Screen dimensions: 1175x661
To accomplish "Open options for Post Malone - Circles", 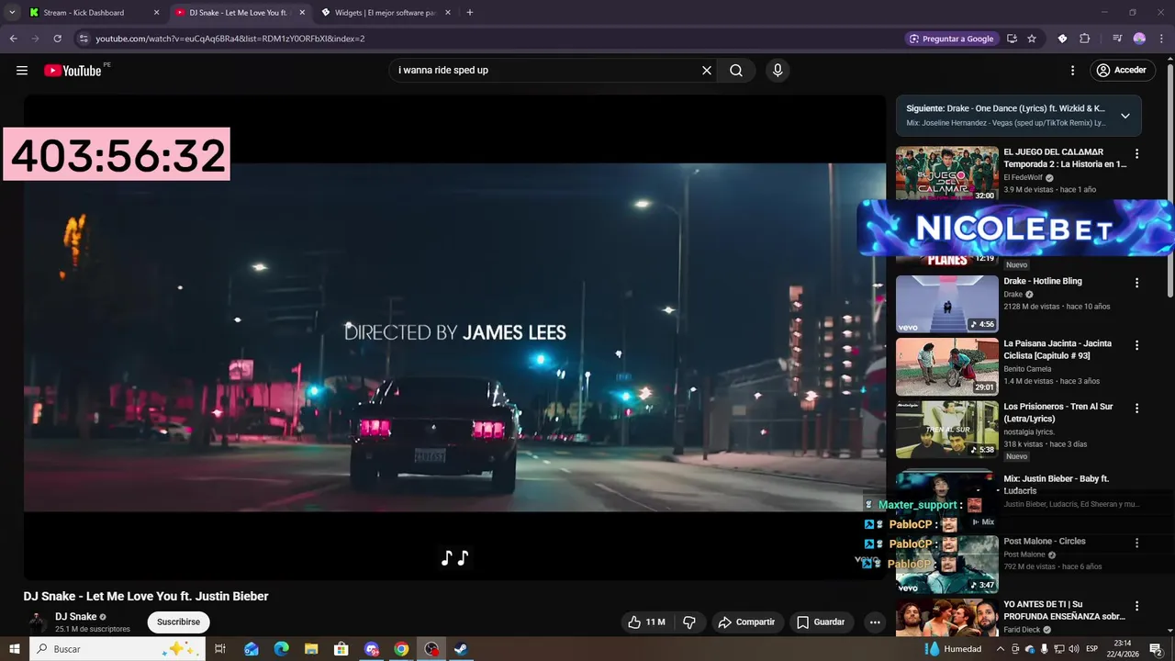I will click(1136, 543).
